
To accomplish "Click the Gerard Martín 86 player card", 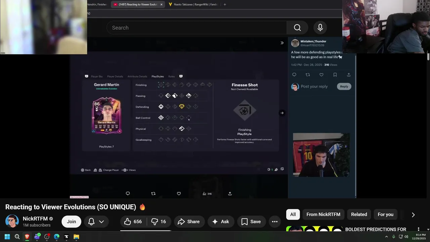I will pos(106,115).
